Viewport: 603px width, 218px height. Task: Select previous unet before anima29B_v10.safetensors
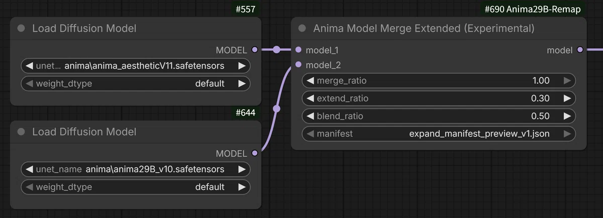pos(29,169)
